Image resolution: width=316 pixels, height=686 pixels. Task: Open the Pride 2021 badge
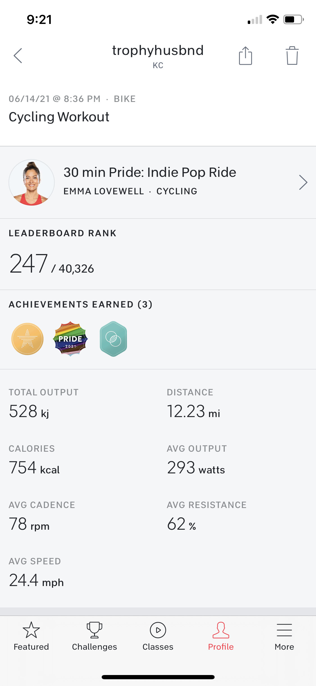coord(70,339)
